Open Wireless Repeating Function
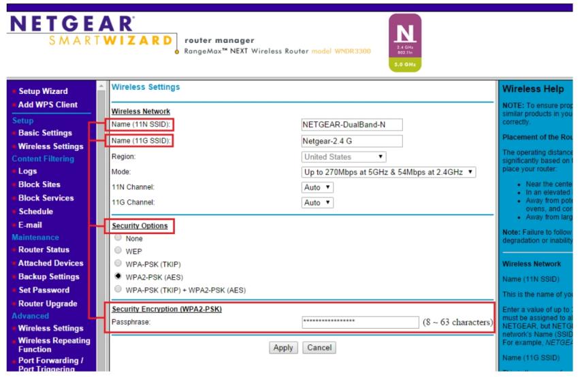 coord(54,345)
